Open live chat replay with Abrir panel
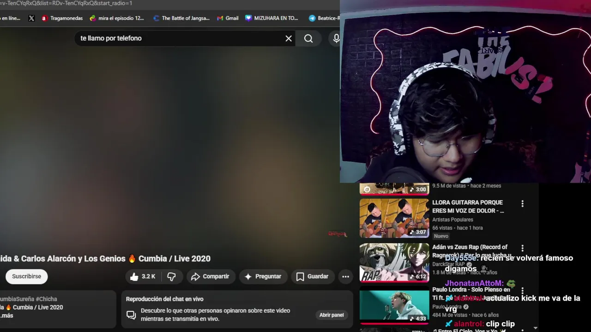This screenshot has width=591, height=332. point(332,315)
